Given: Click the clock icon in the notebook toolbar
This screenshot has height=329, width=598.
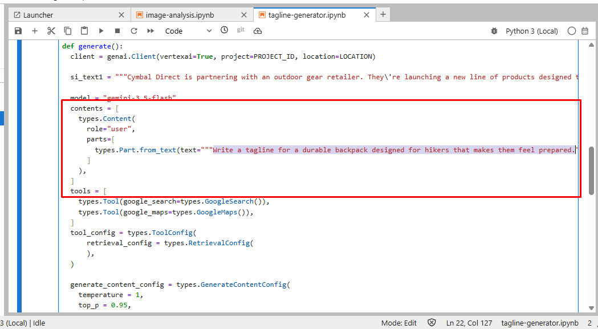Looking at the screenshot, I should pyautogui.click(x=224, y=30).
